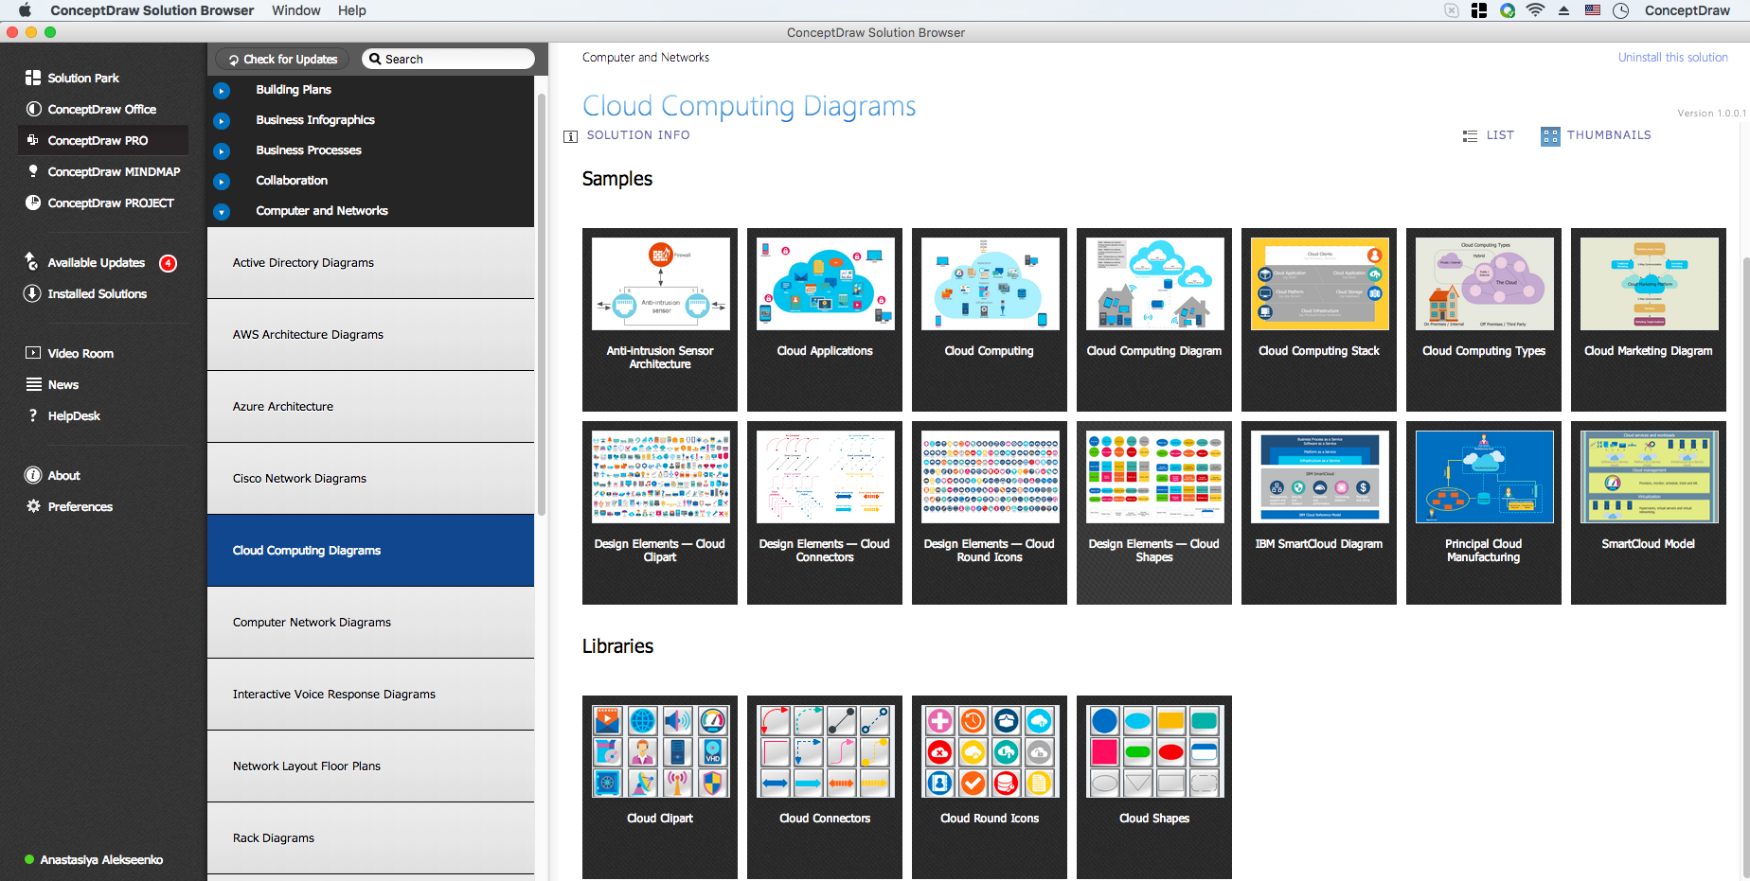The width and height of the screenshot is (1750, 881).
Task: Open SmartCloud Model sample
Action: point(1649,513)
